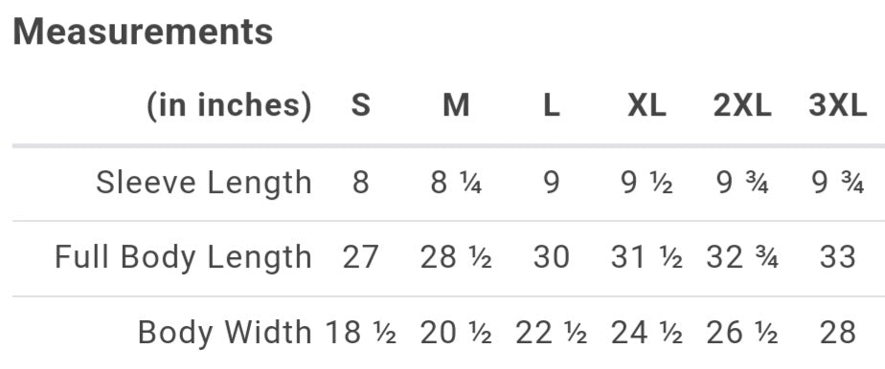Click body width 28 for 3XL
Image resolution: width=885 pixels, height=369 pixels.
click(x=837, y=332)
